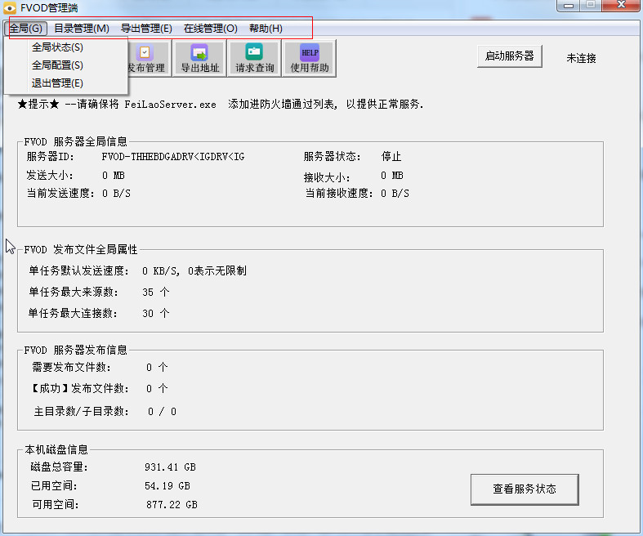643x536 pixels.
Task: Click the 主目录数/子目录数 value 0 / 0
Action: [x=162, y=412]
